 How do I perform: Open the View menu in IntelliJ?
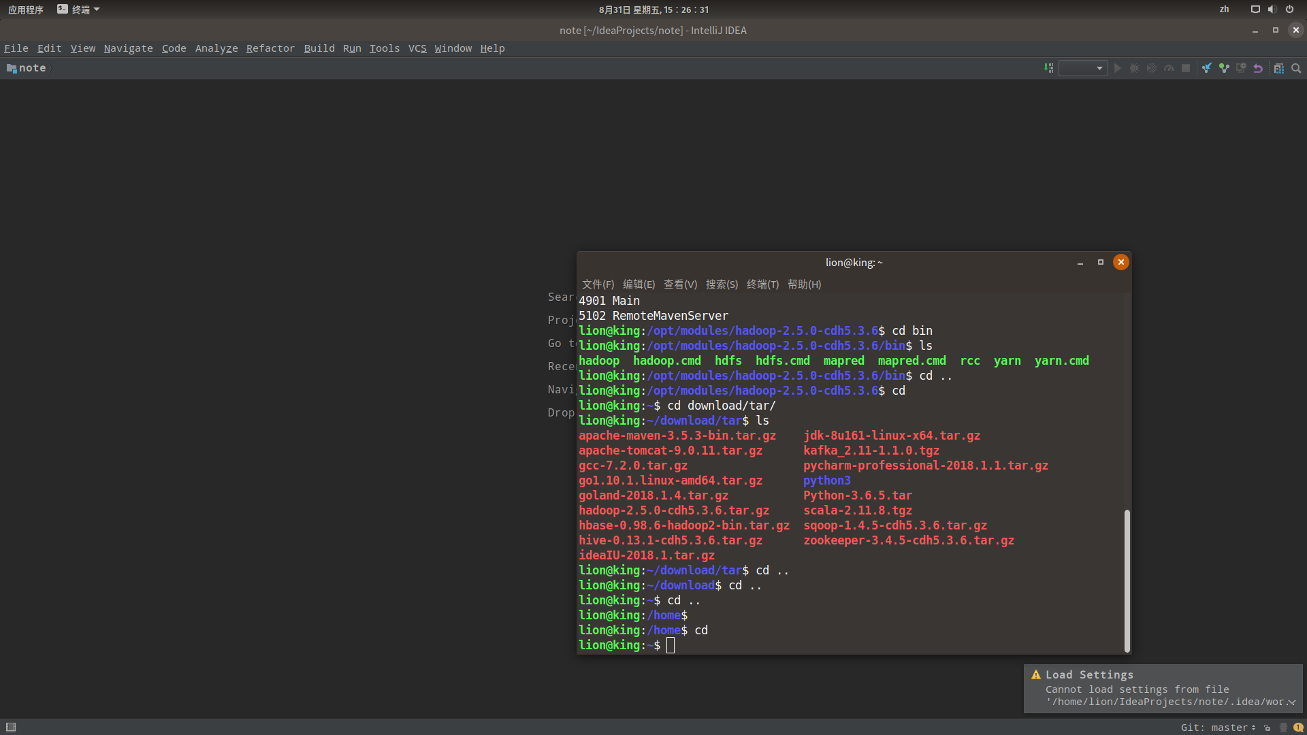(x=83, y=48)
